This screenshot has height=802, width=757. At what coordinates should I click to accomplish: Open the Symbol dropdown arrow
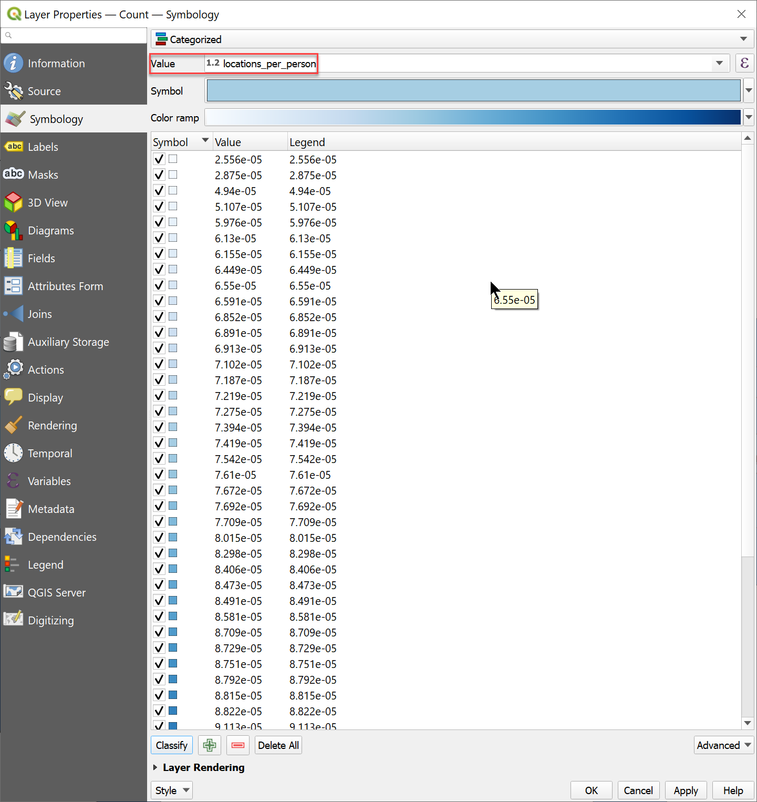tap(749, 90)
